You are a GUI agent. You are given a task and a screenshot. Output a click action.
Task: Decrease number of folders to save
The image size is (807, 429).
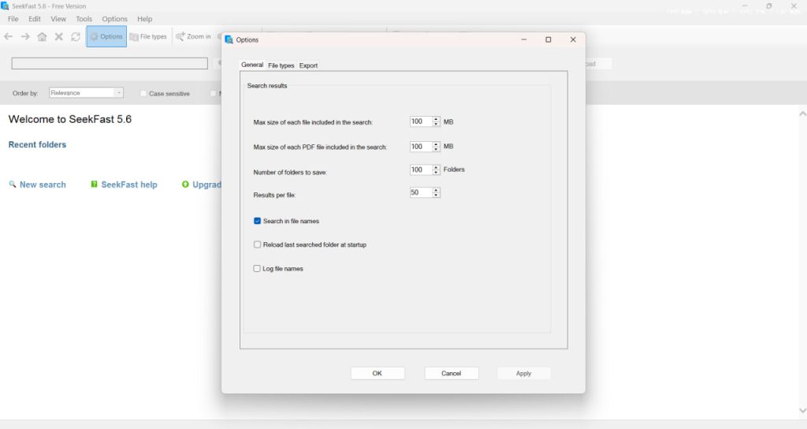436,173
